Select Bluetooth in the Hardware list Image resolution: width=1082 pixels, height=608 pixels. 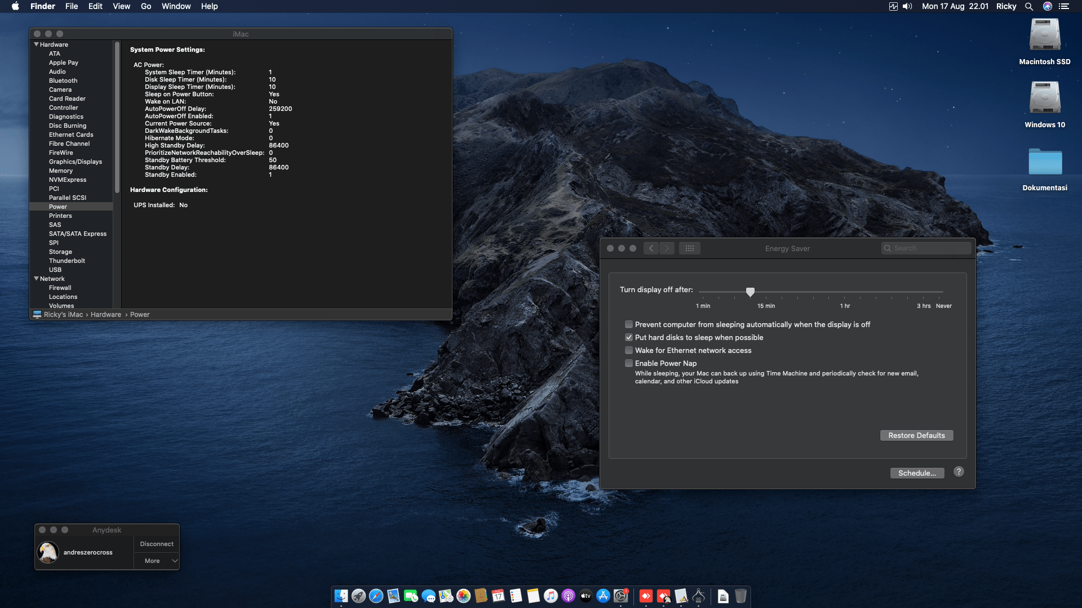[63, 81]
